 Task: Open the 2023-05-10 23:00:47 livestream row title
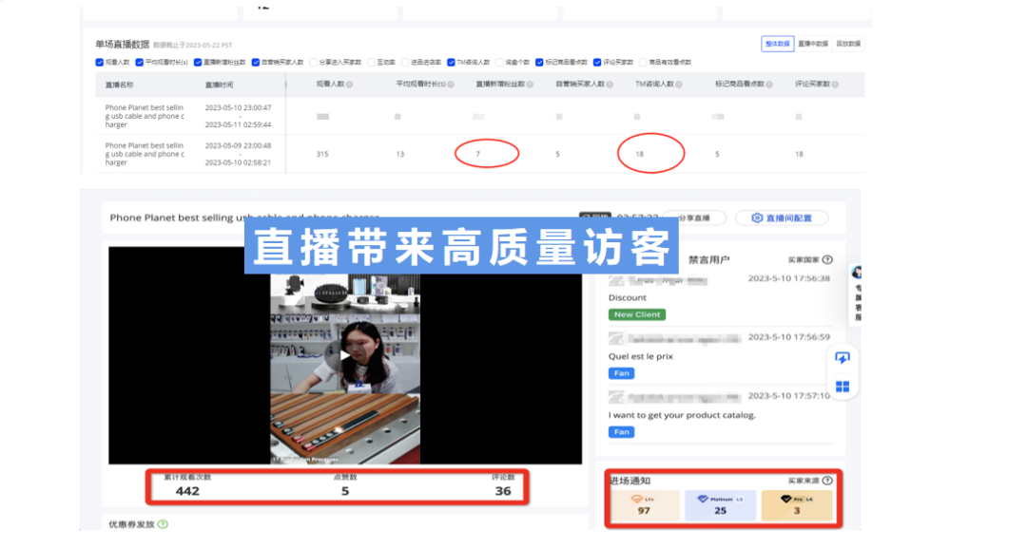coord(145,116)
